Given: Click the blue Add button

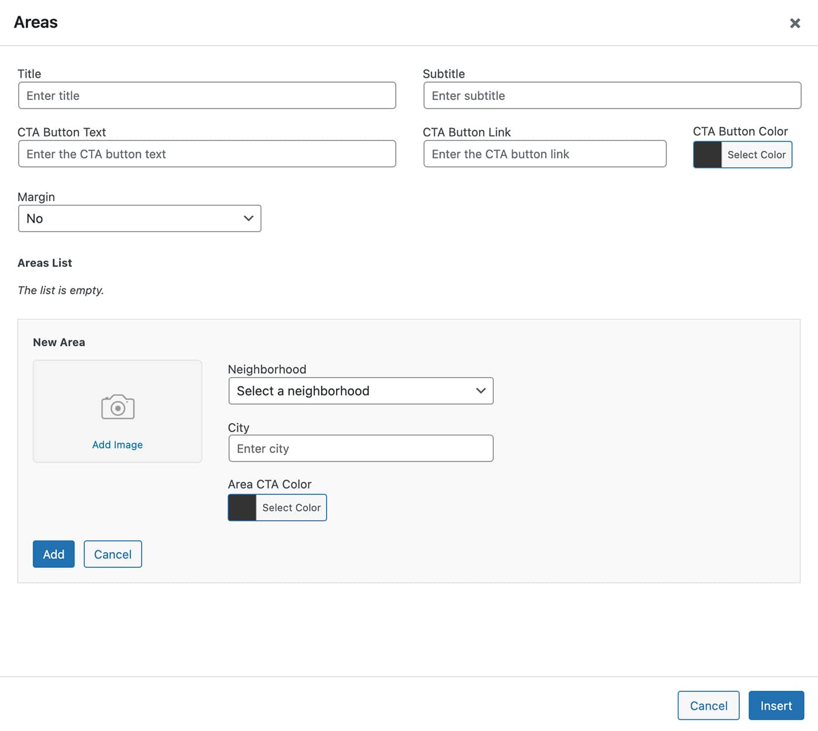Looking at the screenshot, I should coord(54,554).
